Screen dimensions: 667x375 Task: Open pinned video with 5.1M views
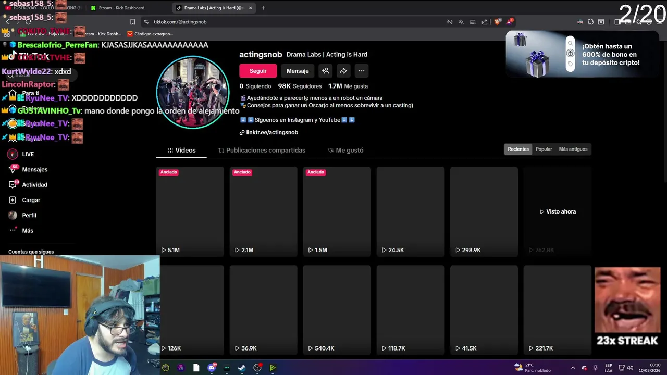[x=190, y=211]
